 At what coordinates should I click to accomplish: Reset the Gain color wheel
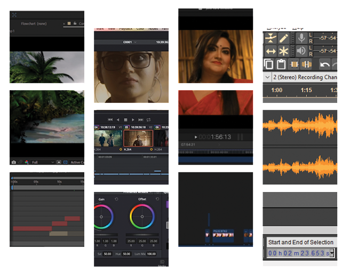point(117,199)
